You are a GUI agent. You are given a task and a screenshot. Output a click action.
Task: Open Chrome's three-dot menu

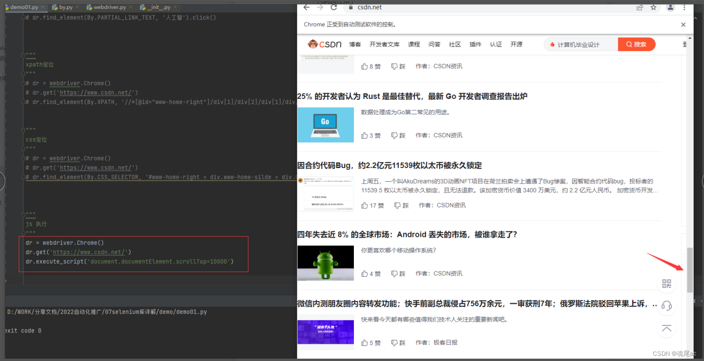coord(685,7)
